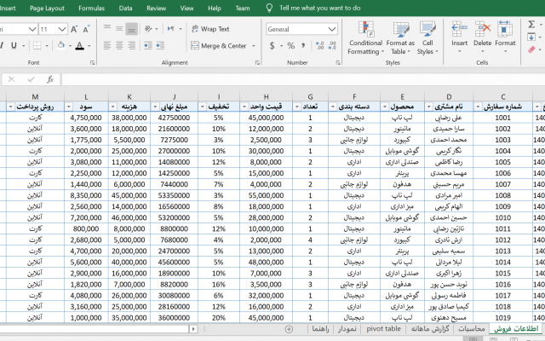Select column header M
The image size is (545, 341).
pos(35,96)
